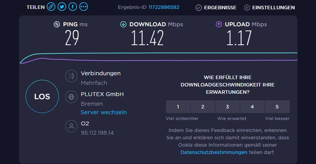Click the Verbindungen connections icon
Viewport: 316px width, 164px height.
[x=71, y=76]
